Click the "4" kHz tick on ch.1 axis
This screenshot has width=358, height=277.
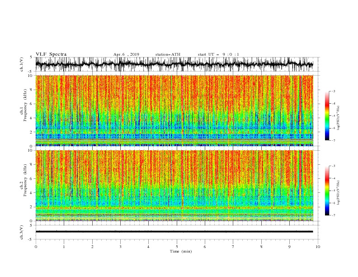[x=31, y=118]
